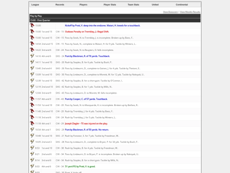Click team logo on the 15:00 kickoff row

[32, 25]
